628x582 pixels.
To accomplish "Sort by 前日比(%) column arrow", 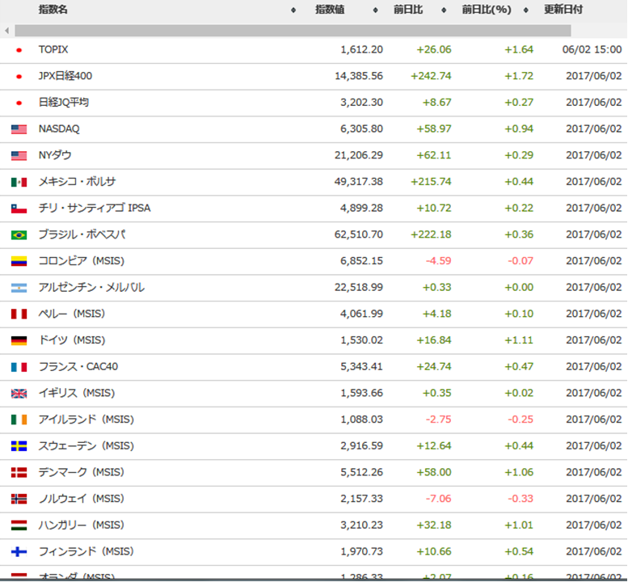I will pyautogui.click(x=526, y=10).
